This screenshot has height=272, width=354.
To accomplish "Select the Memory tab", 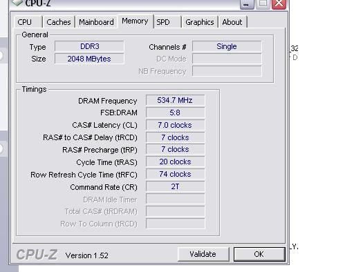I will [x=135, y=21].
